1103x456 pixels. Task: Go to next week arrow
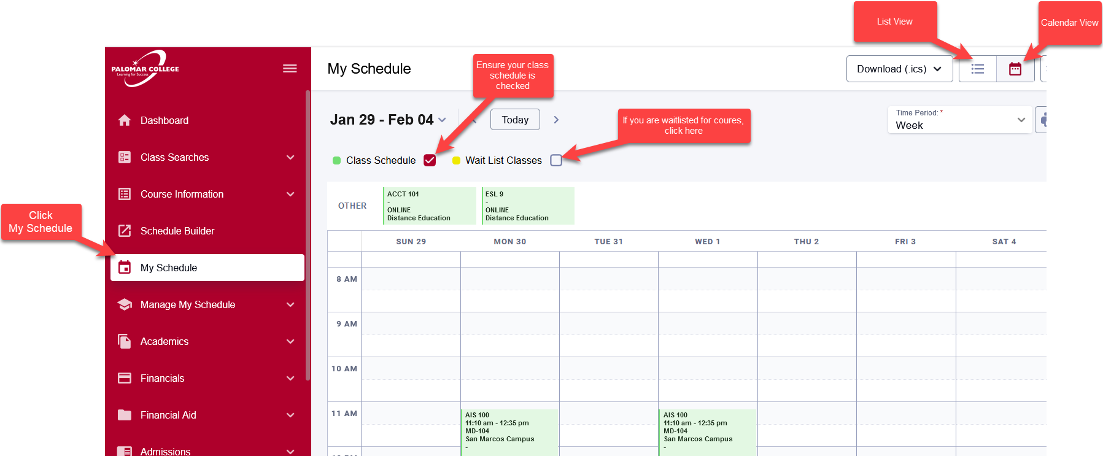(556, 120)
